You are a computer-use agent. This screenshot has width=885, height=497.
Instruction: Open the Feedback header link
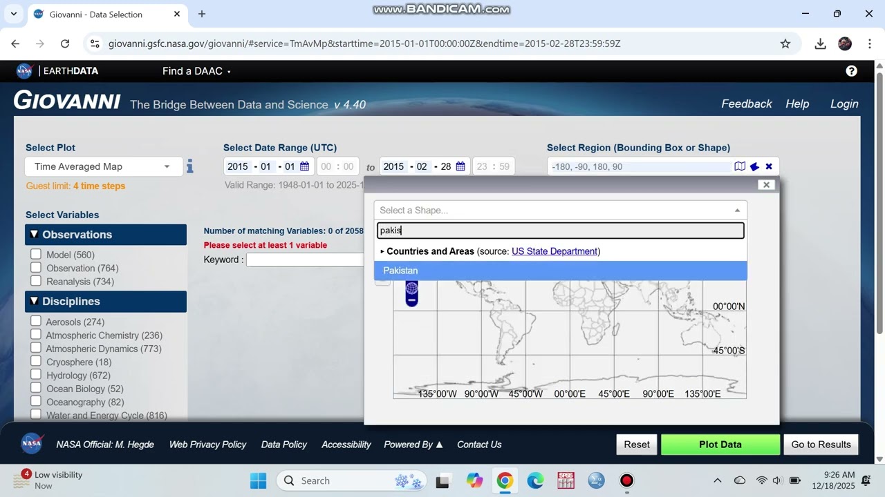(747, 104)
